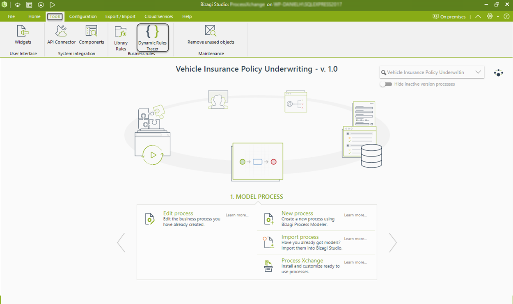Switch to the Home tab

click(x=34, y=16)
